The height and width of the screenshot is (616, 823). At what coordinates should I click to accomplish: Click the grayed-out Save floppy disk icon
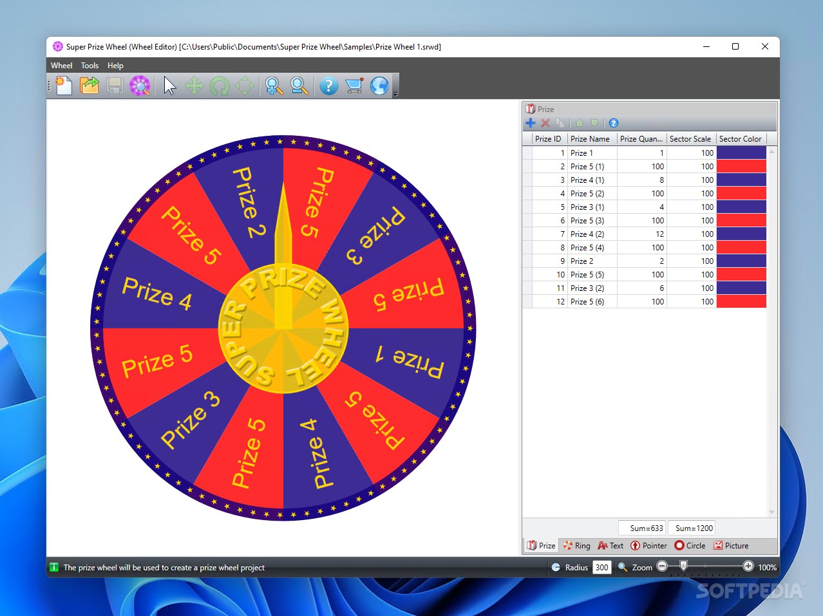coord(115,86)
